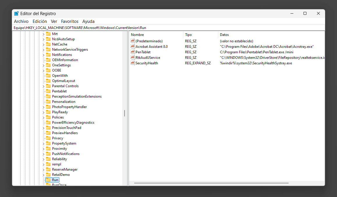Select the Privacy key
The image size is (337, 197).
[58, 138]
